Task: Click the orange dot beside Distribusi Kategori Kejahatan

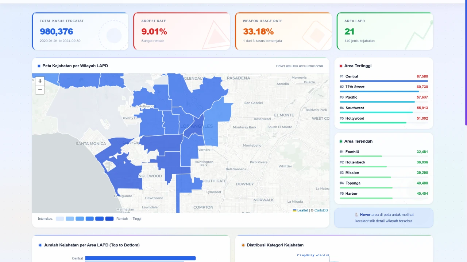Action: [x=243, y=245]
